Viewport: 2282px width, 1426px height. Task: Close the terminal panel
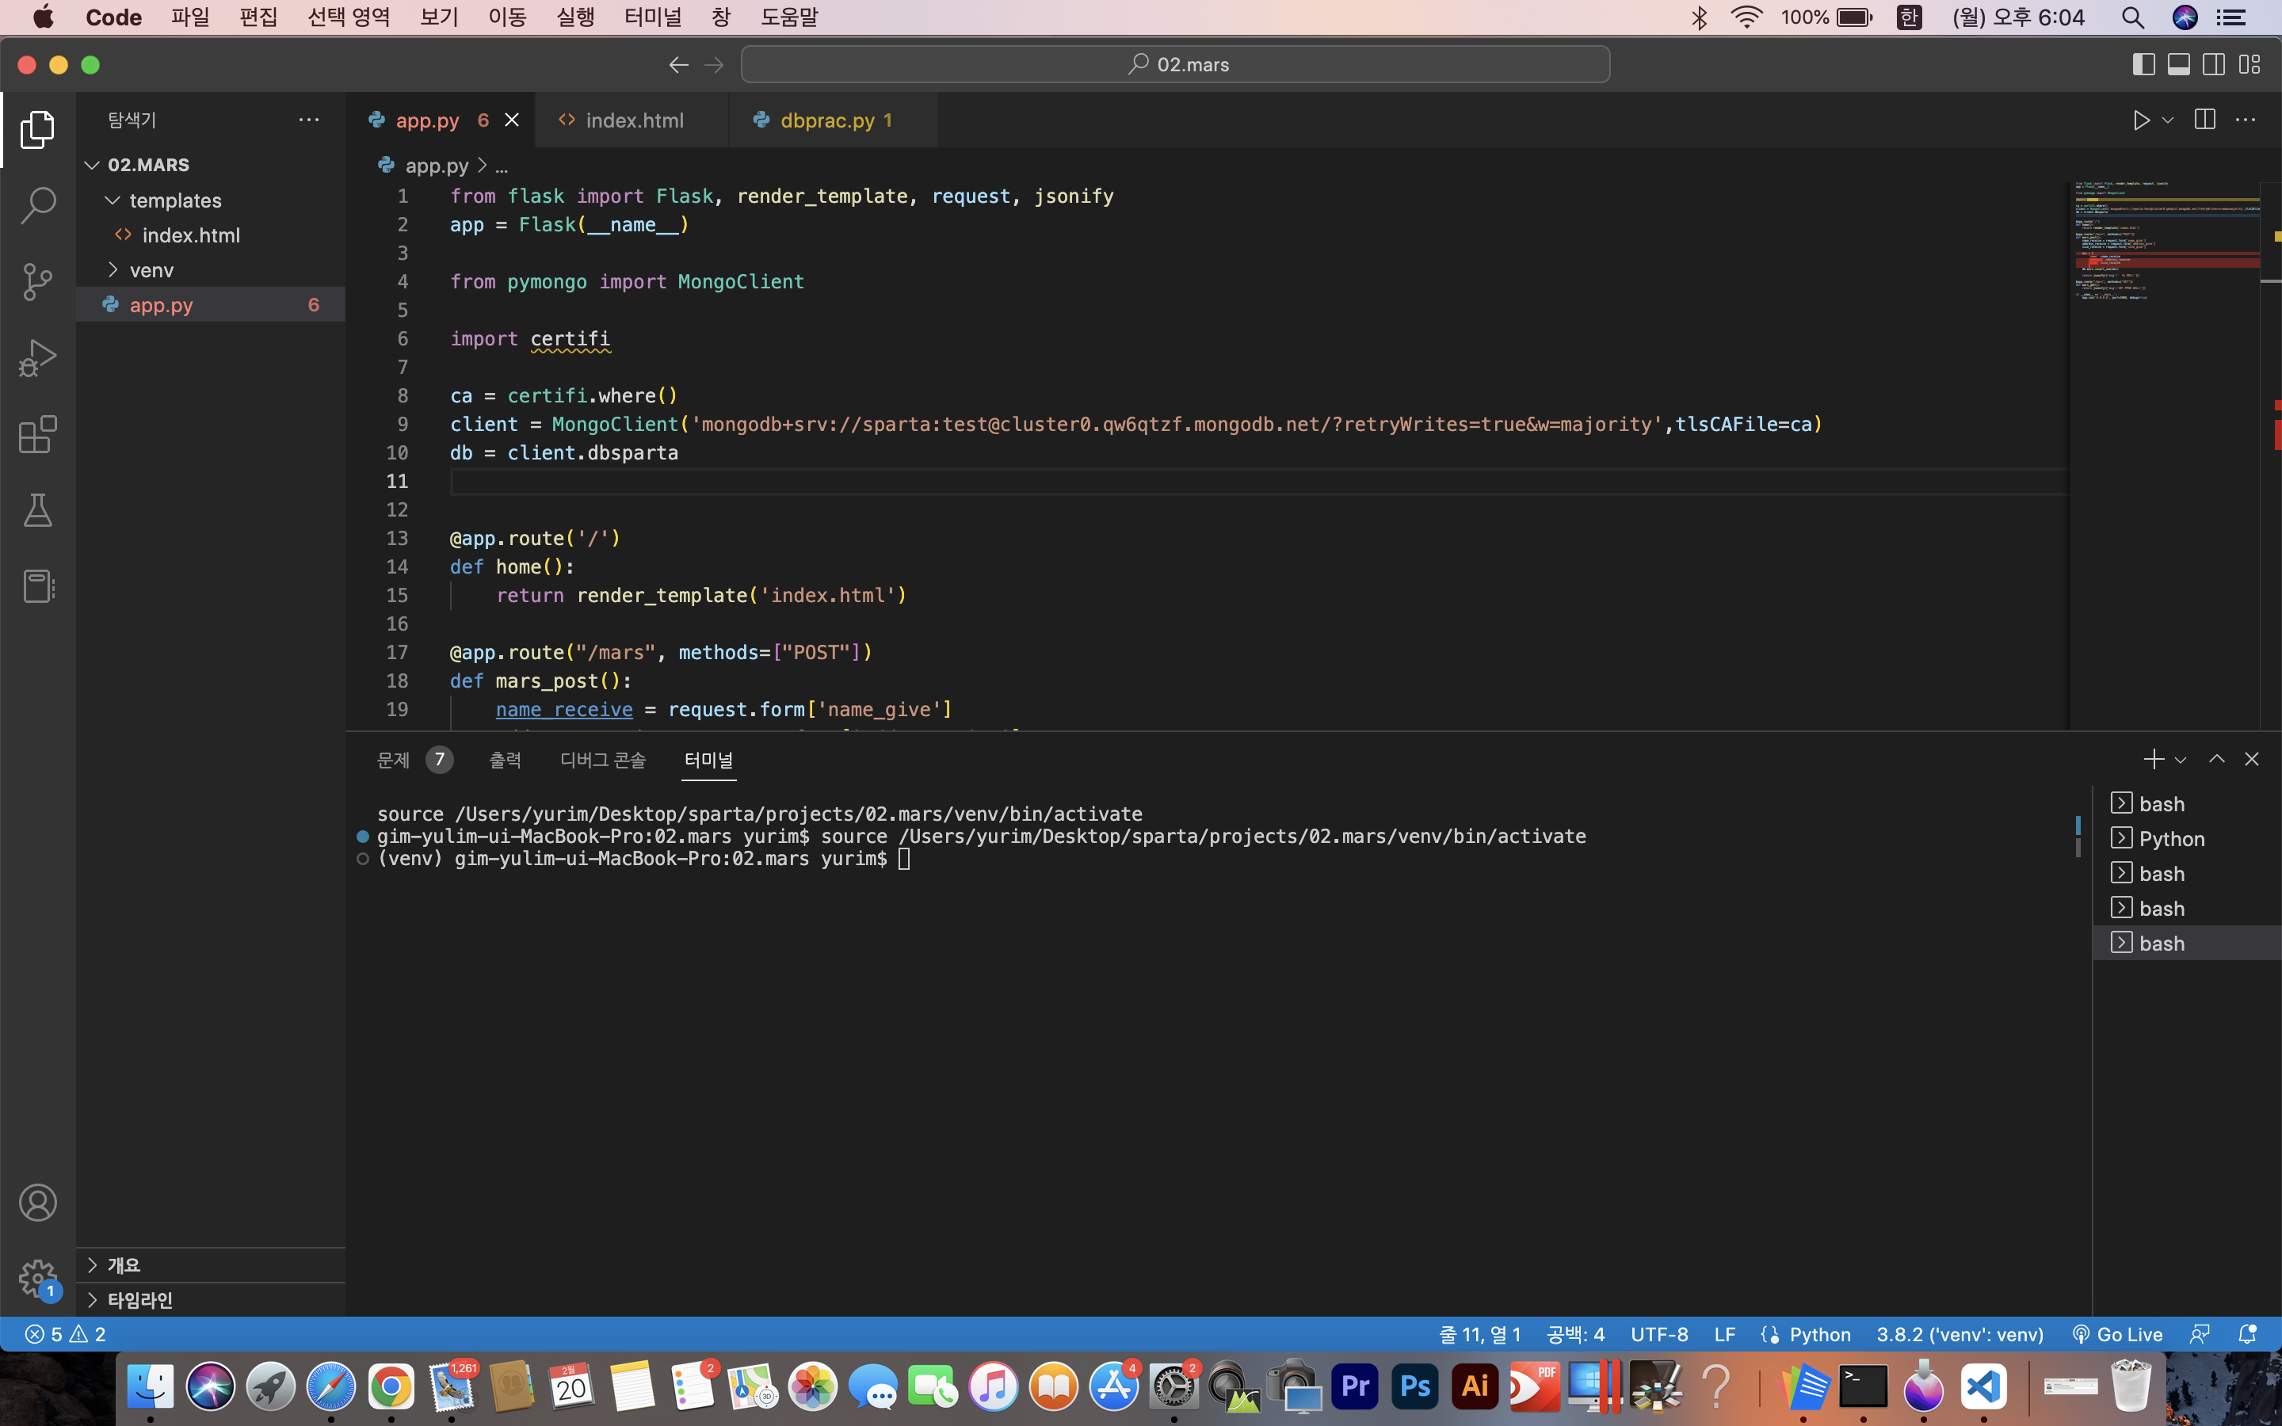pos(2252,759)
